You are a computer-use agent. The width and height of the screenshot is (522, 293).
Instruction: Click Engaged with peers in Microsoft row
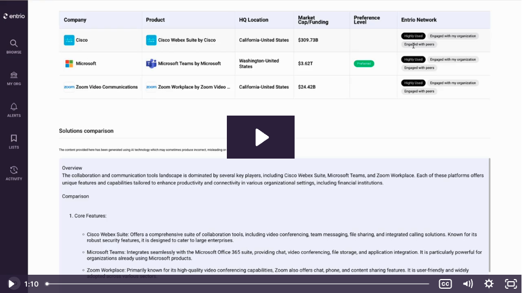pyautogui.click(x=419, y=68)
